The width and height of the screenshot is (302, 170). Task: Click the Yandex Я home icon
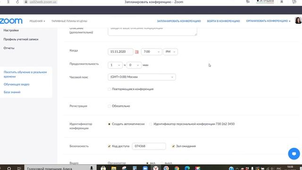[x=8, y=2]
